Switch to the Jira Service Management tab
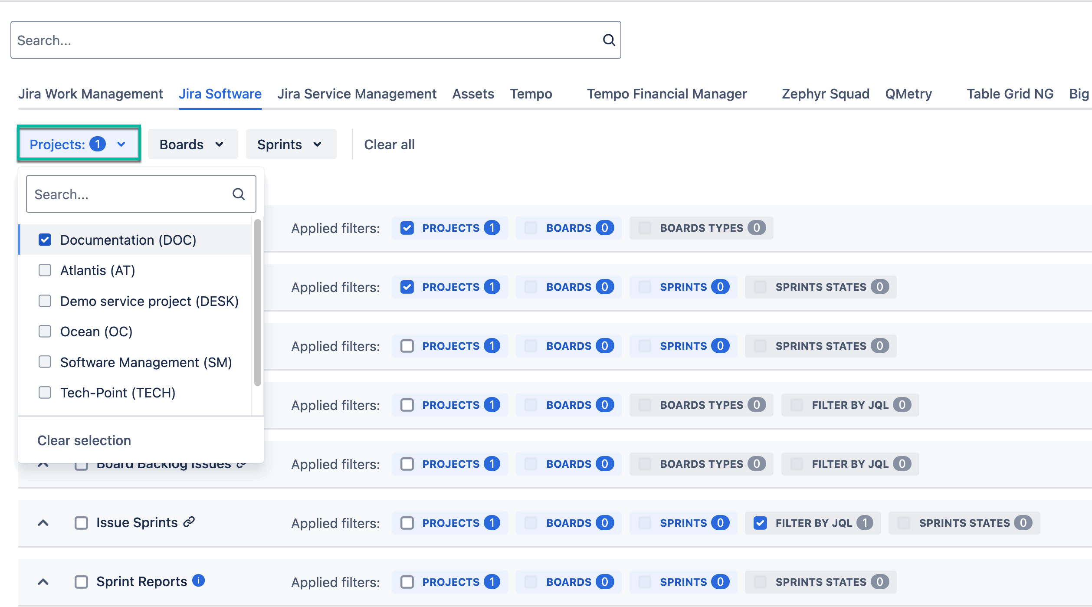This screenshot has width=1092, height=607. (357, 93)
